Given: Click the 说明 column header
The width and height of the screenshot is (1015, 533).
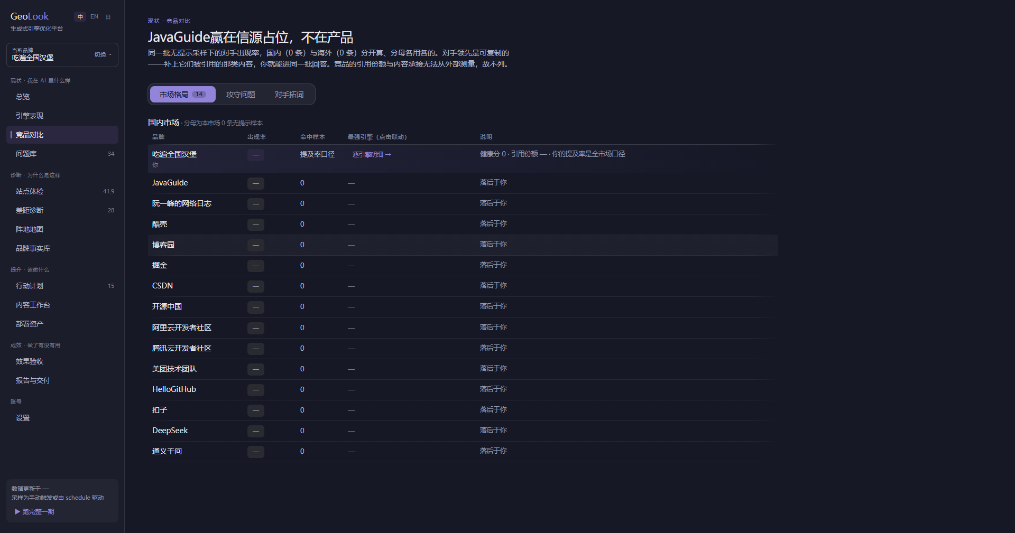Looking at the screenshot, I should coord(486,137).
